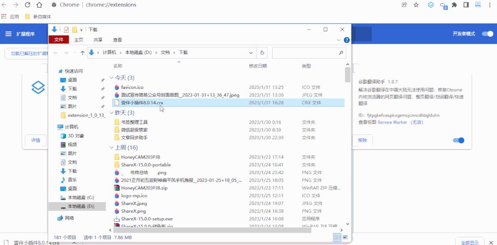Open quick access toolbar customize dropdown

point(81,30)
